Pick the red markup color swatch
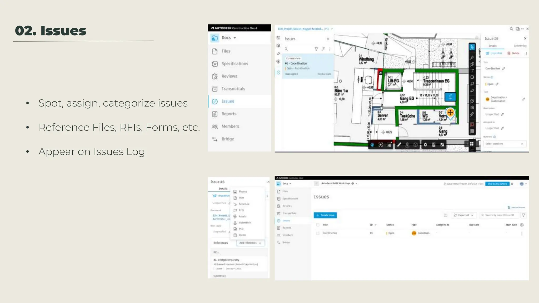The width and height of the screenshot is (539, 303). 472,124
